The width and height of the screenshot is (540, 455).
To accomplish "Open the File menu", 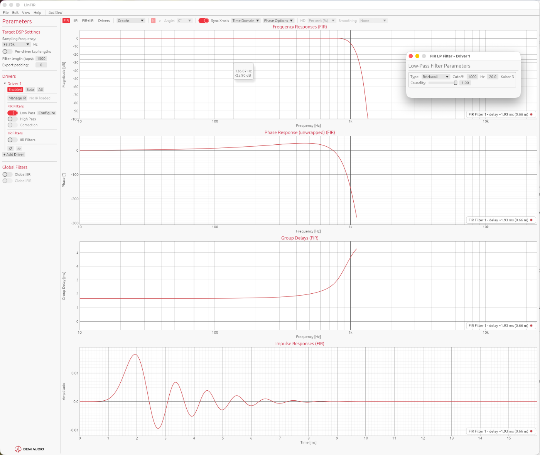I will (x=6, y=13).
